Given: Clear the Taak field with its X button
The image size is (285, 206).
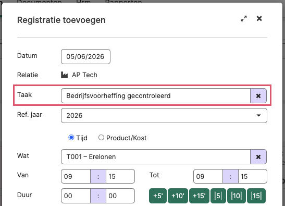Looking at the screenshot, I should 258,96.
